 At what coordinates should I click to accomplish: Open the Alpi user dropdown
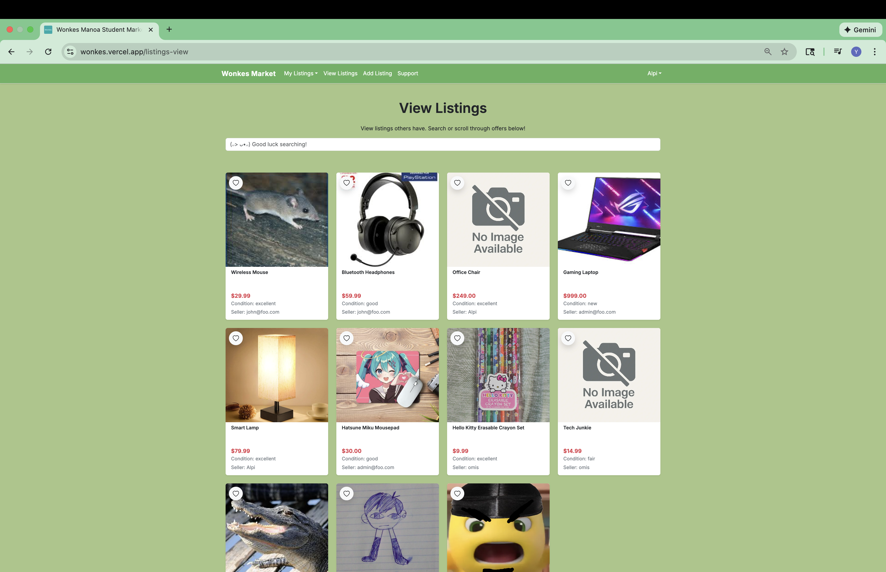click(x=654, y=73)
